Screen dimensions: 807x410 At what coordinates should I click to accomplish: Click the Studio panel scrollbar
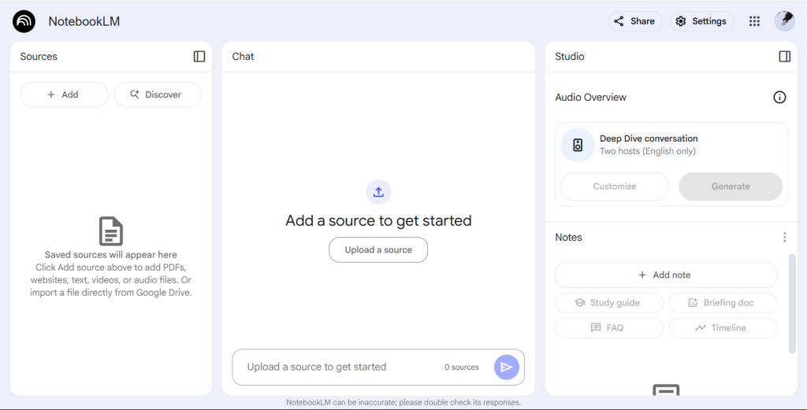point(792,303)
